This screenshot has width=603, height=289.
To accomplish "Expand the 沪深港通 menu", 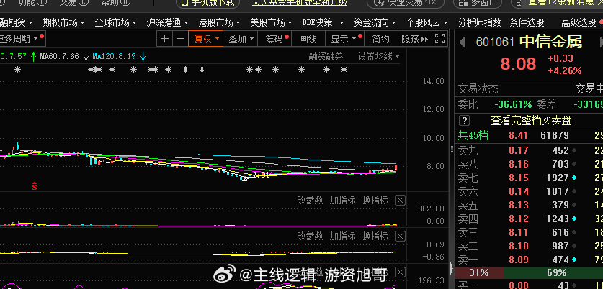I will (x=167, y=22).
